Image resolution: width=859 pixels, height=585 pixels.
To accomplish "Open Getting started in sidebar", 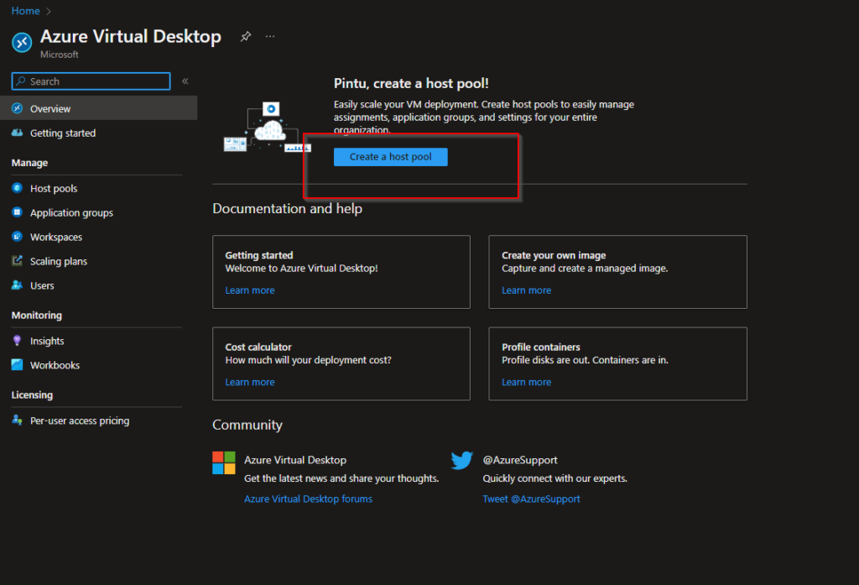I will (x=62, y=133).
